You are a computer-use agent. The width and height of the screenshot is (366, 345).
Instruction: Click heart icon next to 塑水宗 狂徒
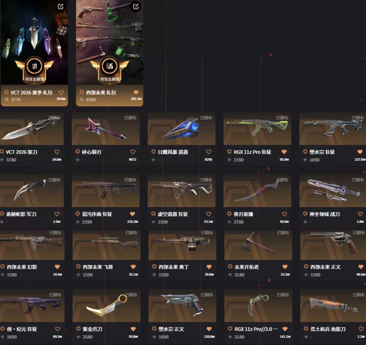[360, 152]
